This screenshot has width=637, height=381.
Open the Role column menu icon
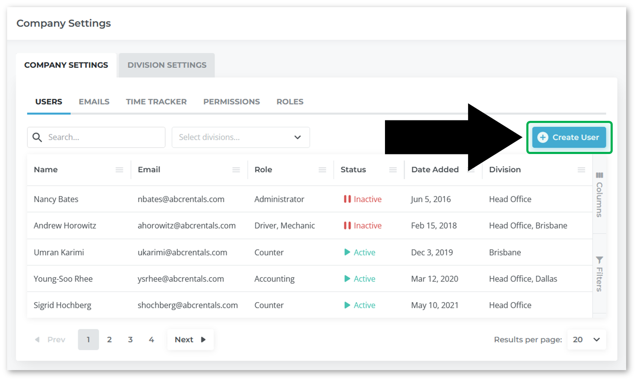(x=322, y=170)
